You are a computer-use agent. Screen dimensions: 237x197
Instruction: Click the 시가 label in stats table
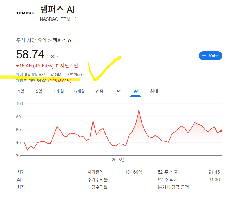coord(21,172)
